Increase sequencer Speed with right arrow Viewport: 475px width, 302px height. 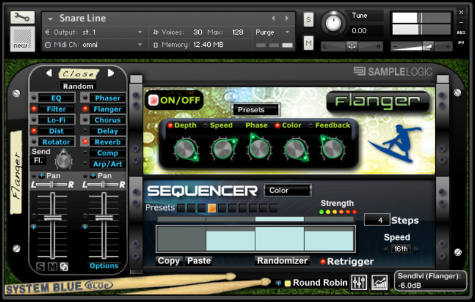click(x=416, y=249)
